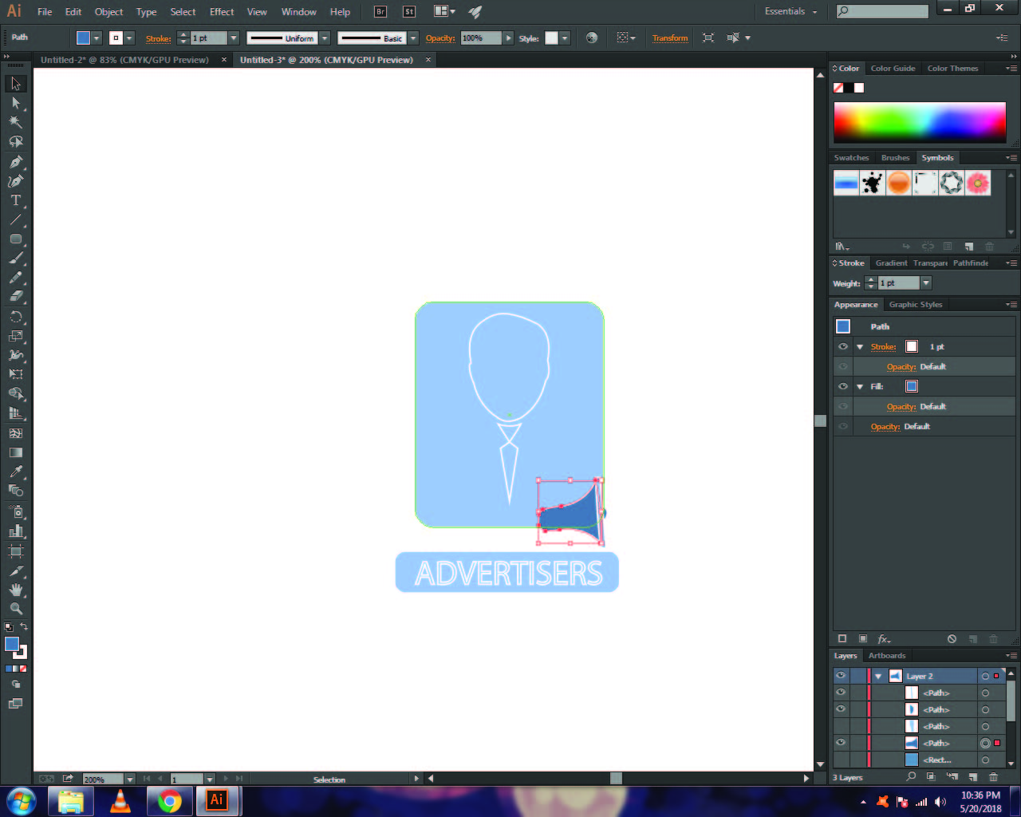Select the Shape Builder tool
The width and height of the screenshot is (1021, 817).
point(15,393)
